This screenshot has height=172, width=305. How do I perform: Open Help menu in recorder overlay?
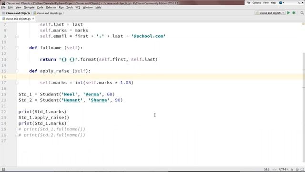tap(273, 3)
